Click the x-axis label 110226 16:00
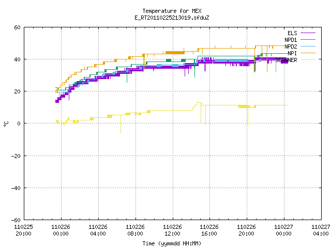The image size is (331, 248). tap(209, 230)
